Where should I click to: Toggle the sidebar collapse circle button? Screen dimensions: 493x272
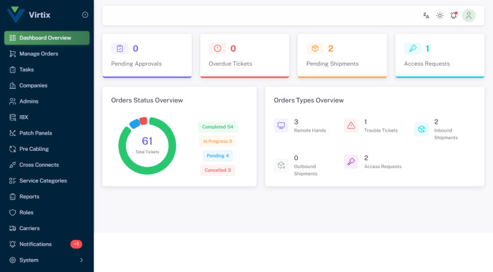coord(85,15)
